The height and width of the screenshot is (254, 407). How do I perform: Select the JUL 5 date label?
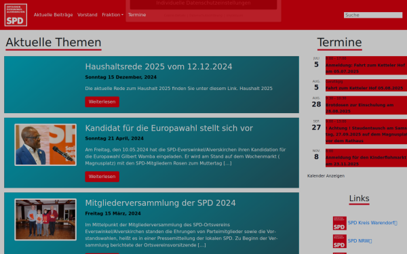[x=316, y=62]
